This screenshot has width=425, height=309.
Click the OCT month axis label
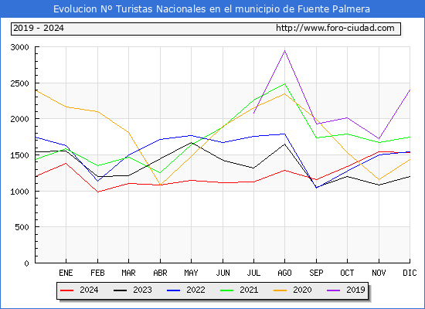[347, 273]
